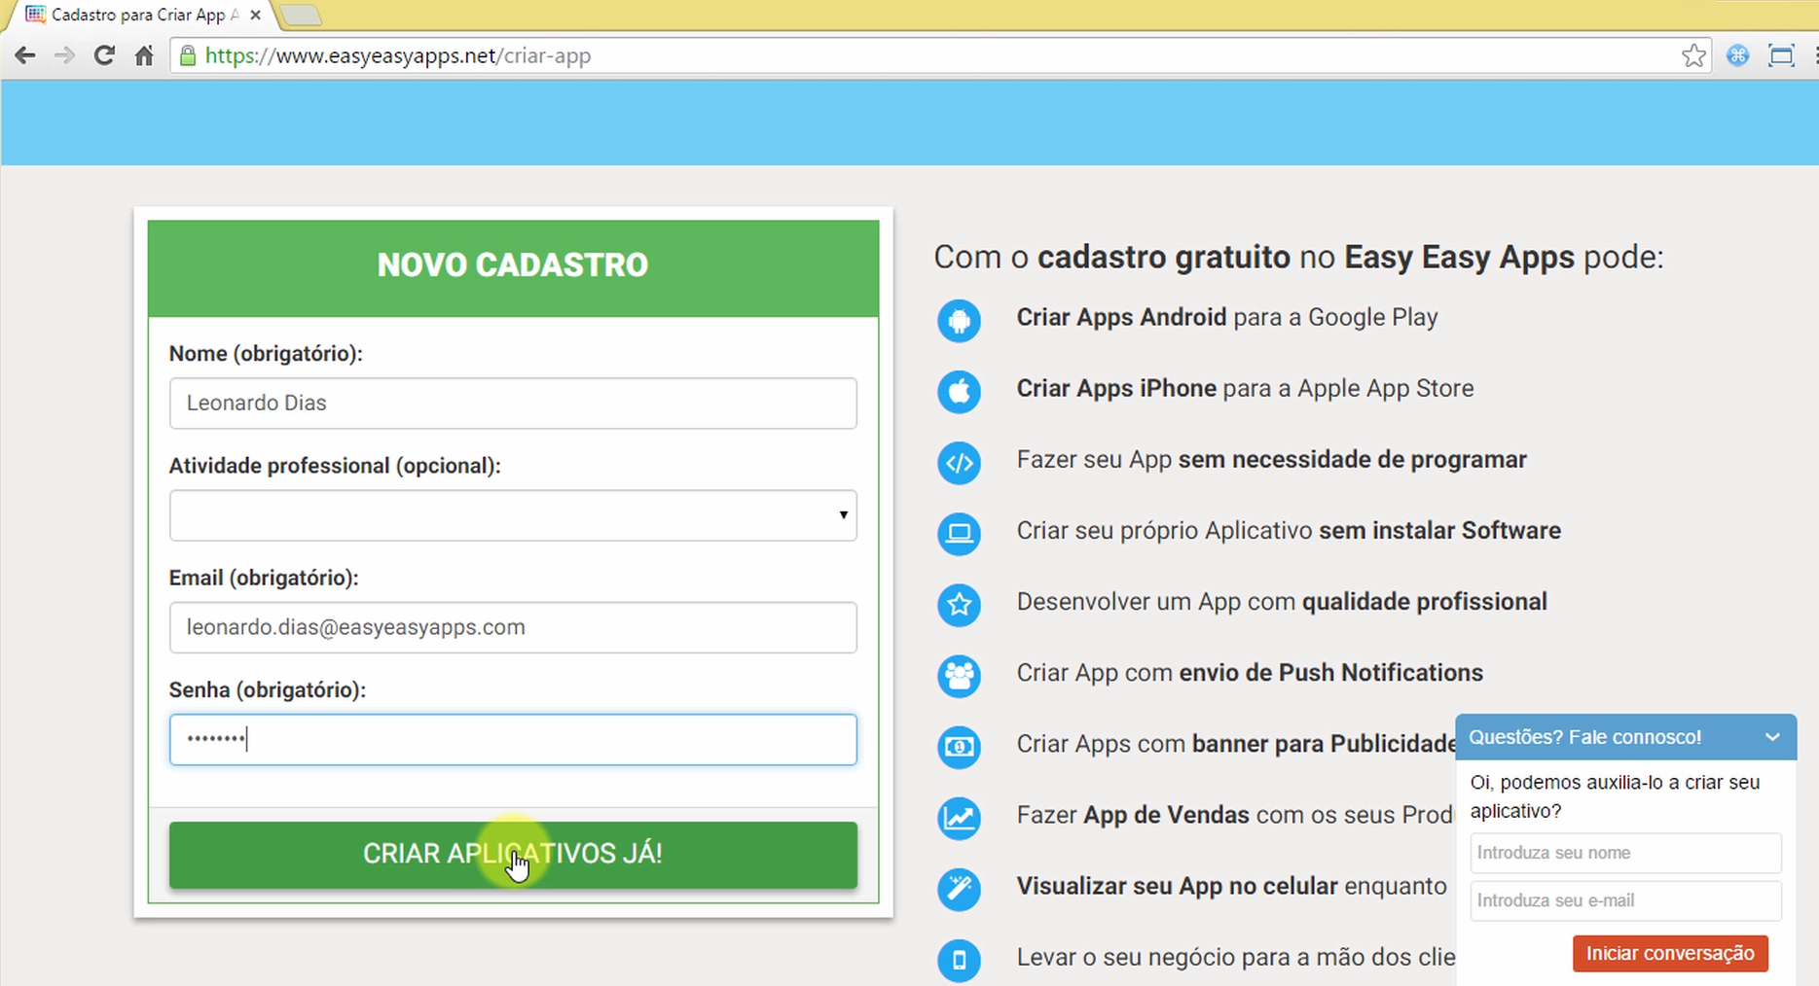Click the Android robot icon
Viewport: 1819px width, 986px height.
click(959, 320)
